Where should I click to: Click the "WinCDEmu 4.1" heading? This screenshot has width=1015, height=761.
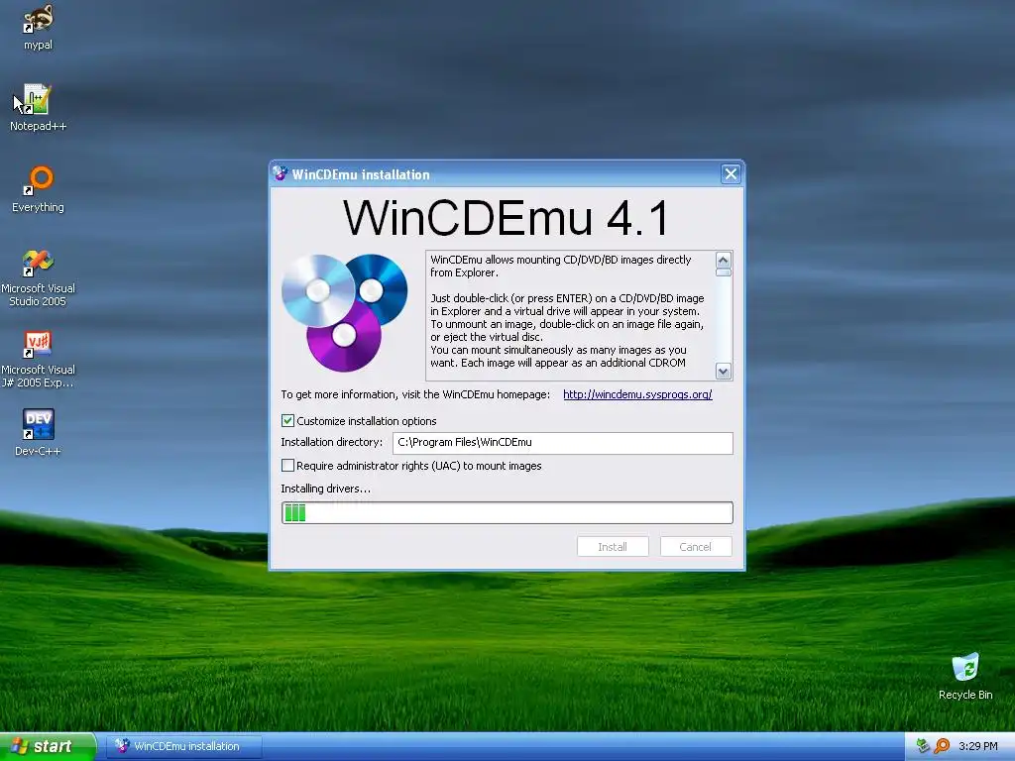507,218
